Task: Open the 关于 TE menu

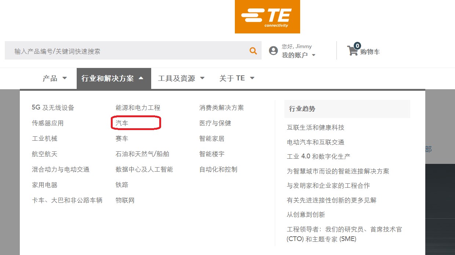Action: point(237,78)
